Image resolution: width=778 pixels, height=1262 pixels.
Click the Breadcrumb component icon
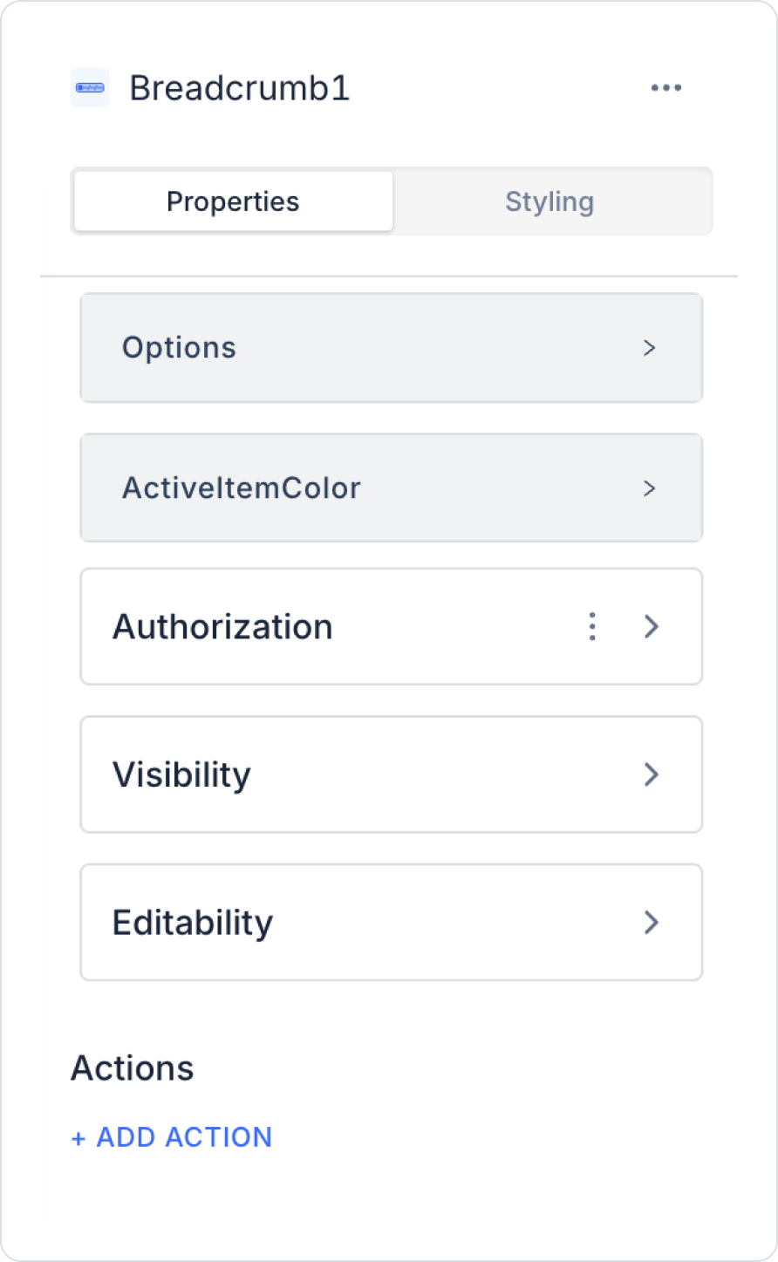click(90, 88)
